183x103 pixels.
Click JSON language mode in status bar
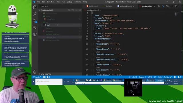tap(160, 77)
